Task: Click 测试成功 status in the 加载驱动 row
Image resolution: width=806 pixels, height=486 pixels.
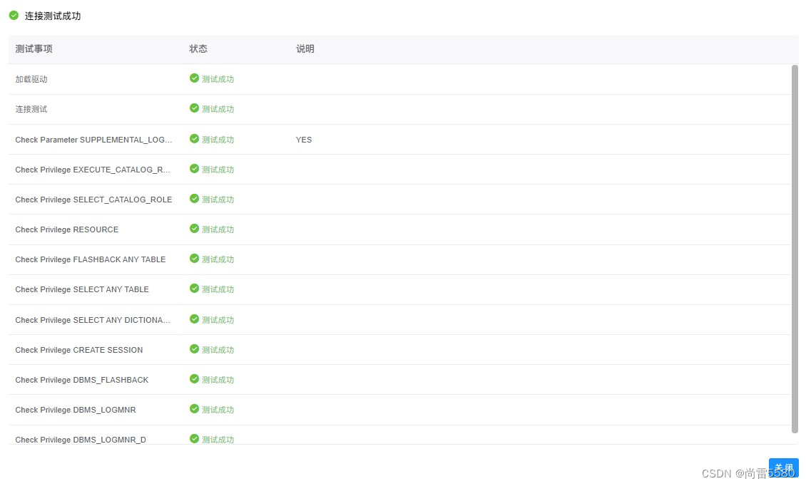Action: pos(218,79)
